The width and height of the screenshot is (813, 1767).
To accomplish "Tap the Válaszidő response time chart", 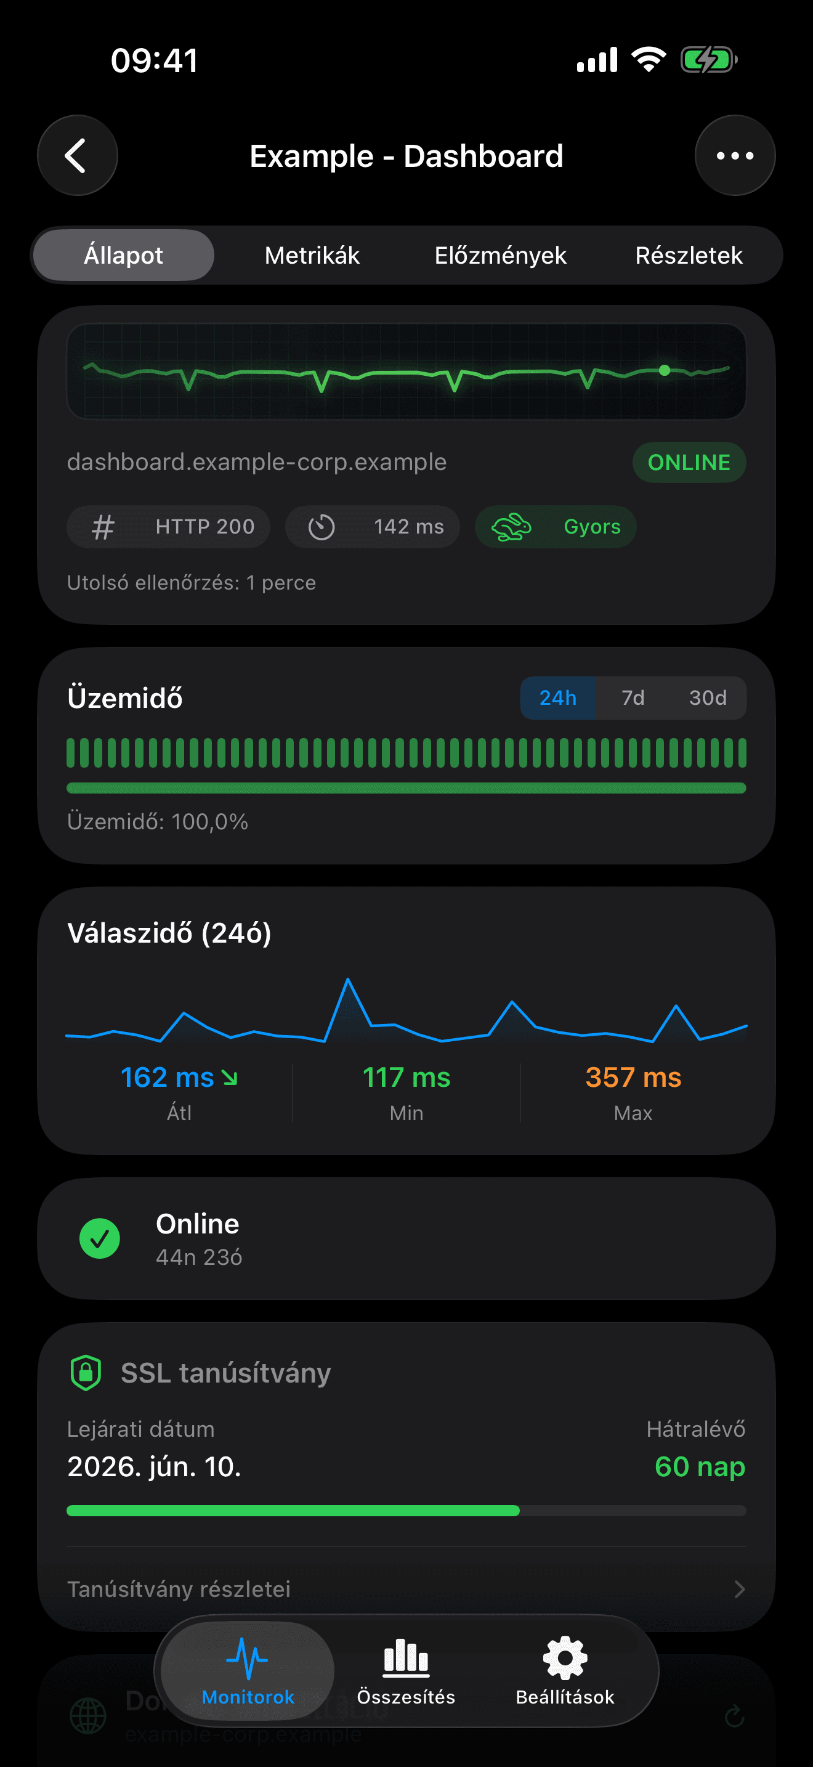I will [x=406, y=1012].
